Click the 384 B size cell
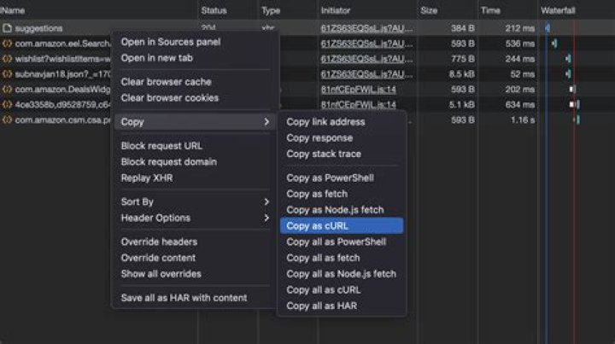The image size is (615, 344). point(463,28)
